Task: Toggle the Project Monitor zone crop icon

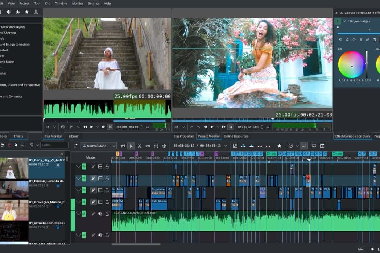Action: point(230,127)
